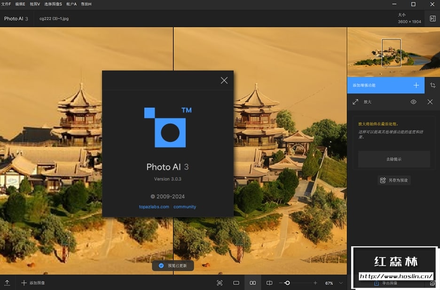The image size is (440, 290).
Task: Remove the 放大 enhancement with X
Action: [x=430, y=102]
